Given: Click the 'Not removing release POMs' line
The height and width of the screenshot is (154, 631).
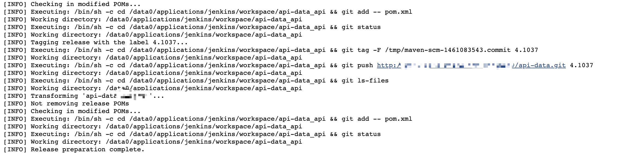Looking at the screenshot, I should [79, 104].
